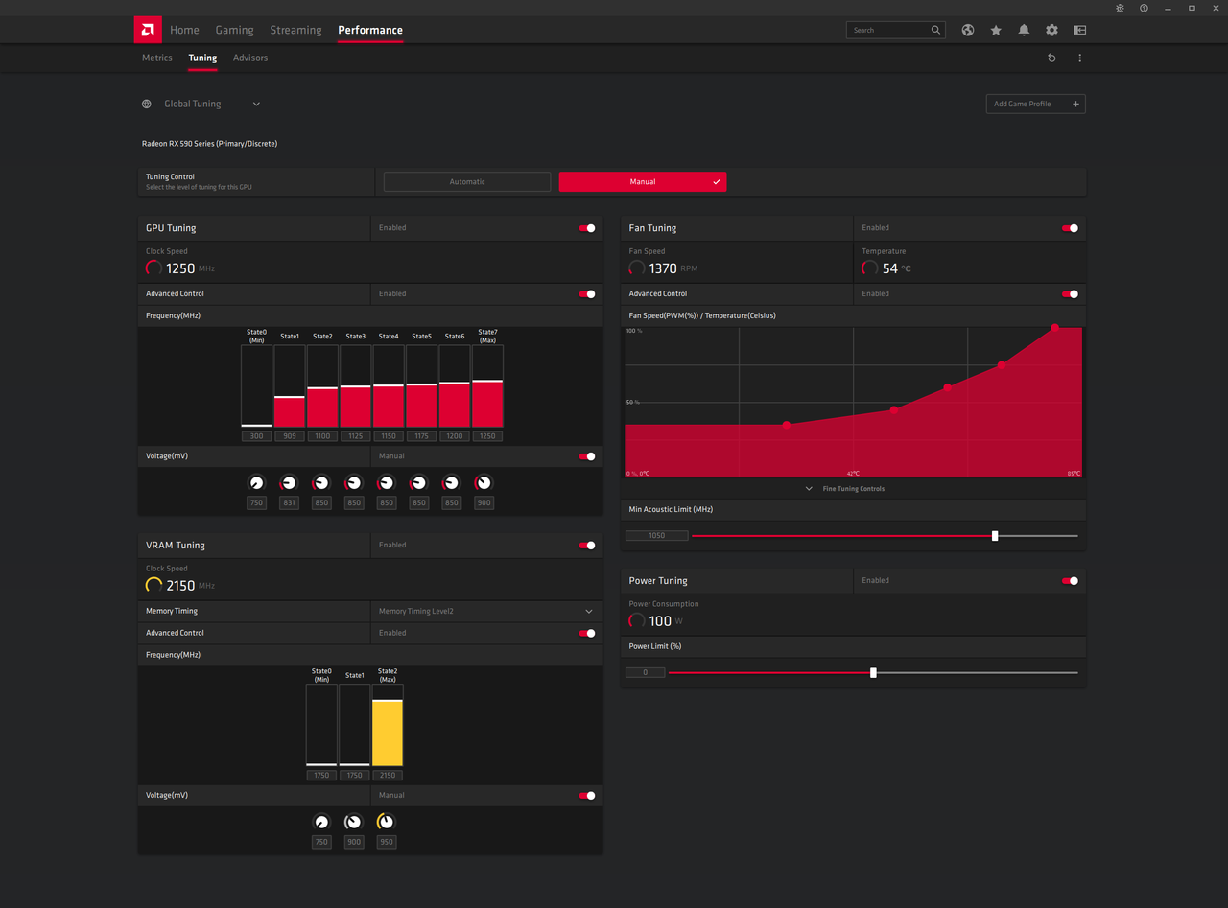Toggle VRAM Advanced Control switch
This screenshot has height=908, width=1228.
587,634
